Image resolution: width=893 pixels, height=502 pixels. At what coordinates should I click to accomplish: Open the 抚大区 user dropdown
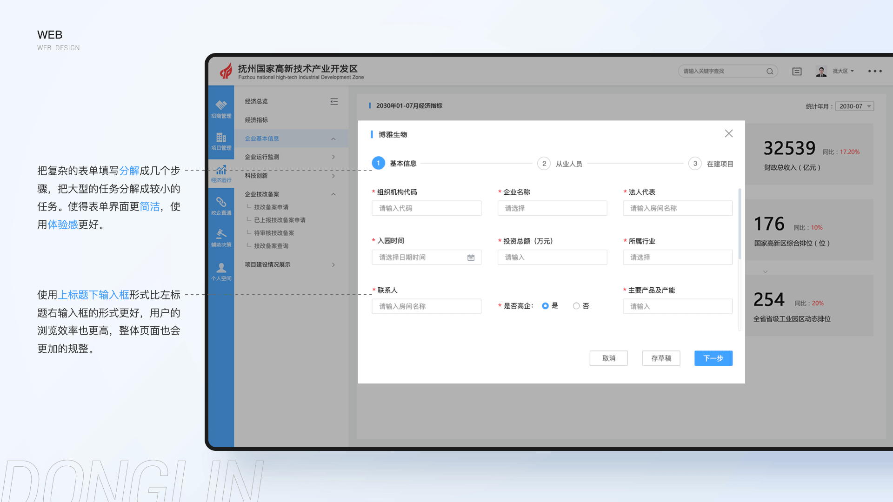(843, 71)
